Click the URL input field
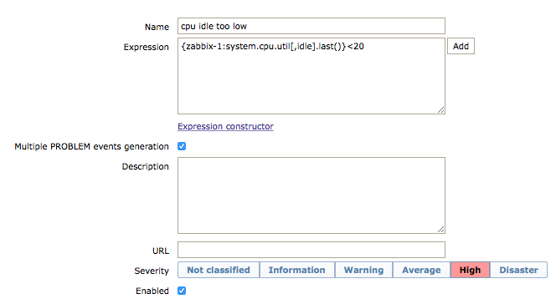 point(311,250)
